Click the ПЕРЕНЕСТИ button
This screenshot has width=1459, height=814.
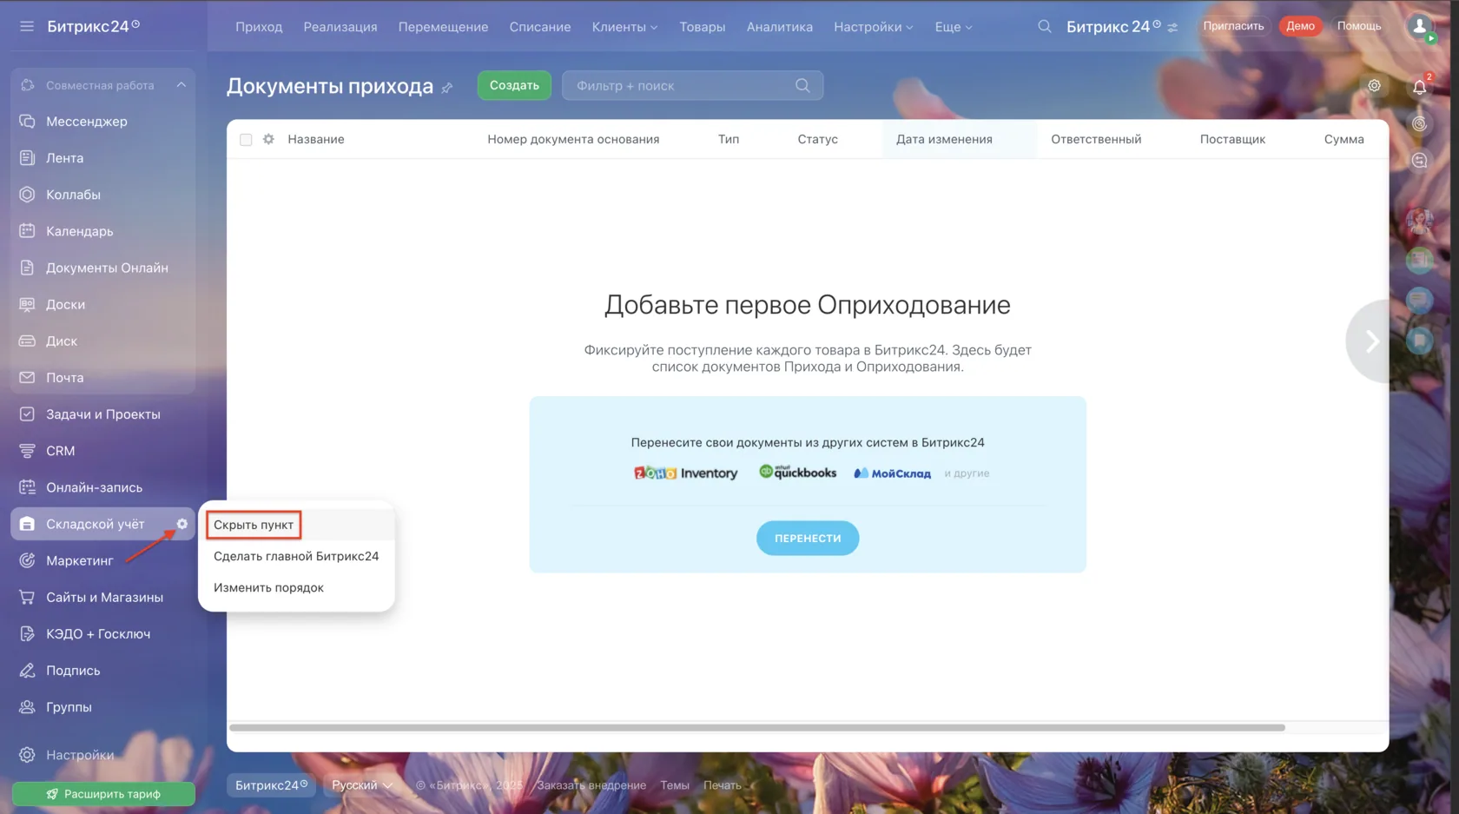click(x=808, y=539)
